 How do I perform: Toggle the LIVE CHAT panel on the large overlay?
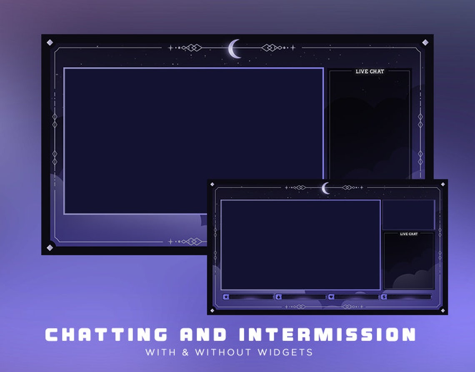[x=370, y=125]
